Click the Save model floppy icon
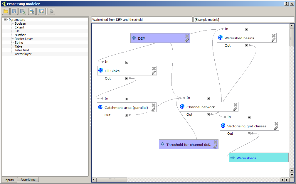Image resolution: width=296 pixels, height=184 pixels. coord(14,11)
